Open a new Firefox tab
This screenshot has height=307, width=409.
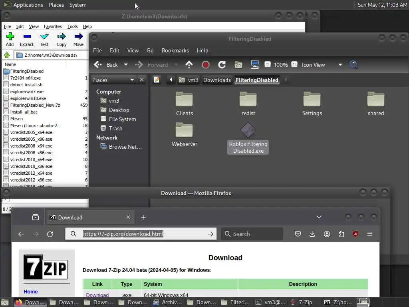(x=143, y=217)
